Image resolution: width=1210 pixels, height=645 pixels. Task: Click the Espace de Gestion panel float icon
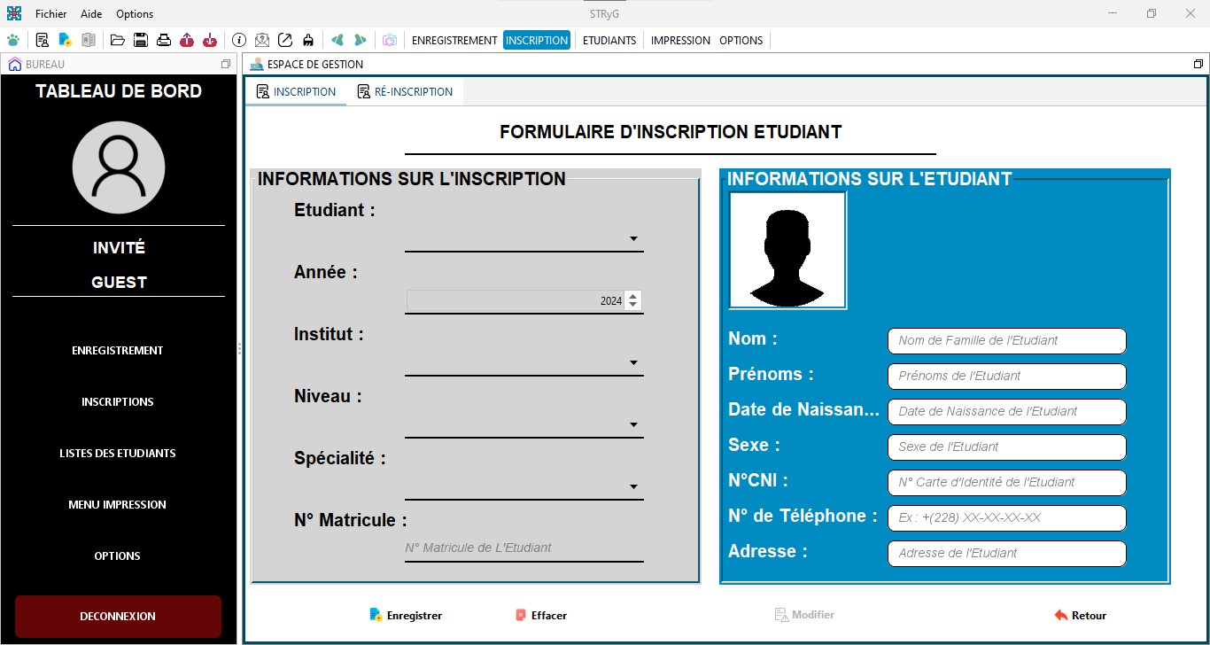pyautogui.click(x=1198, y=64)
